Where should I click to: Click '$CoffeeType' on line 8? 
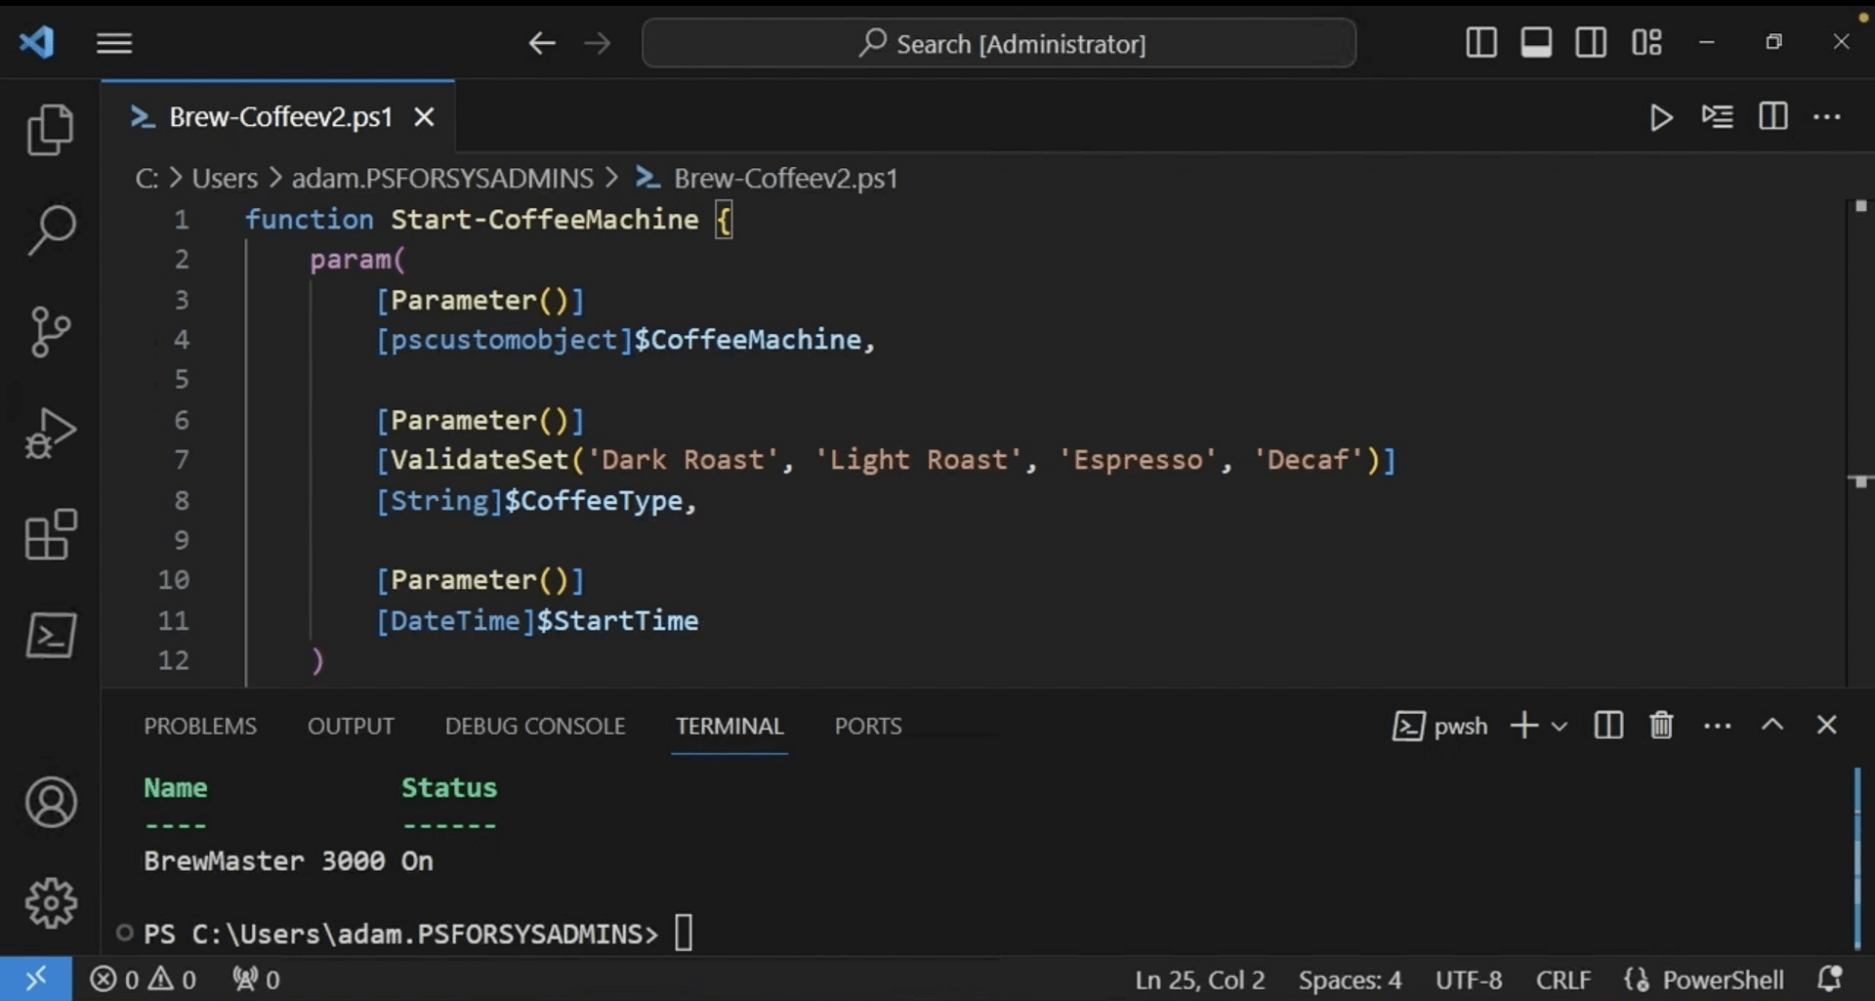coord(594,501)
